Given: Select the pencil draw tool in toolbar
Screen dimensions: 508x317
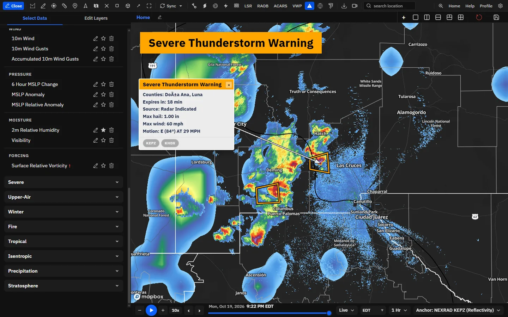Looking at the screenshot, I should click(43, 6).
